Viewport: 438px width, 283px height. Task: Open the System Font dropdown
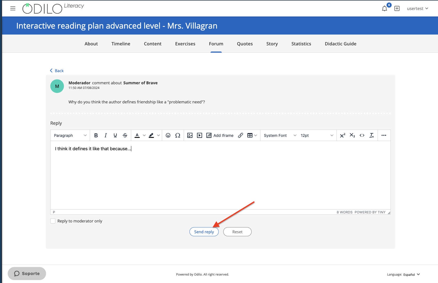[280, 135]
